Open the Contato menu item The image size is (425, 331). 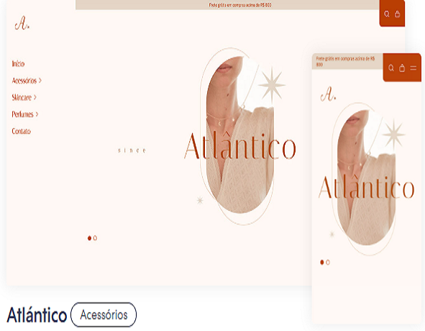tap(21, 131)
